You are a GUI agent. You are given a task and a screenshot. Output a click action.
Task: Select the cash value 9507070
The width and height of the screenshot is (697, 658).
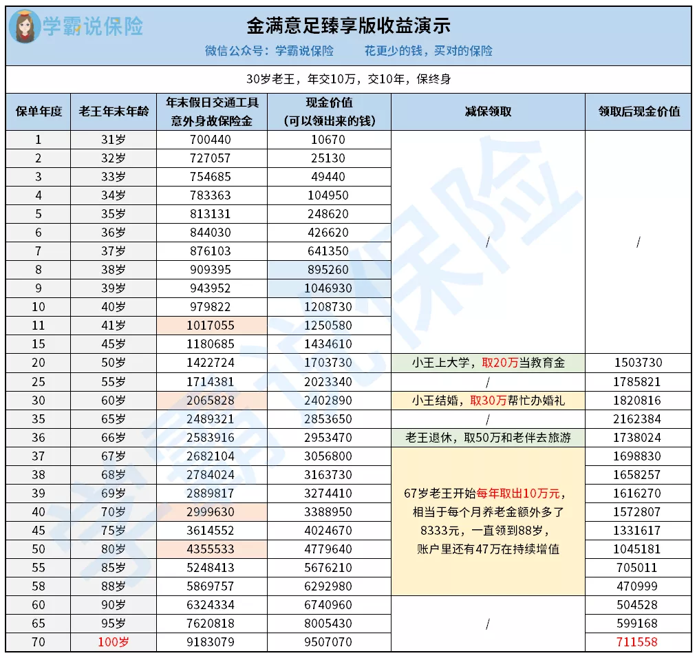(328, 642)
